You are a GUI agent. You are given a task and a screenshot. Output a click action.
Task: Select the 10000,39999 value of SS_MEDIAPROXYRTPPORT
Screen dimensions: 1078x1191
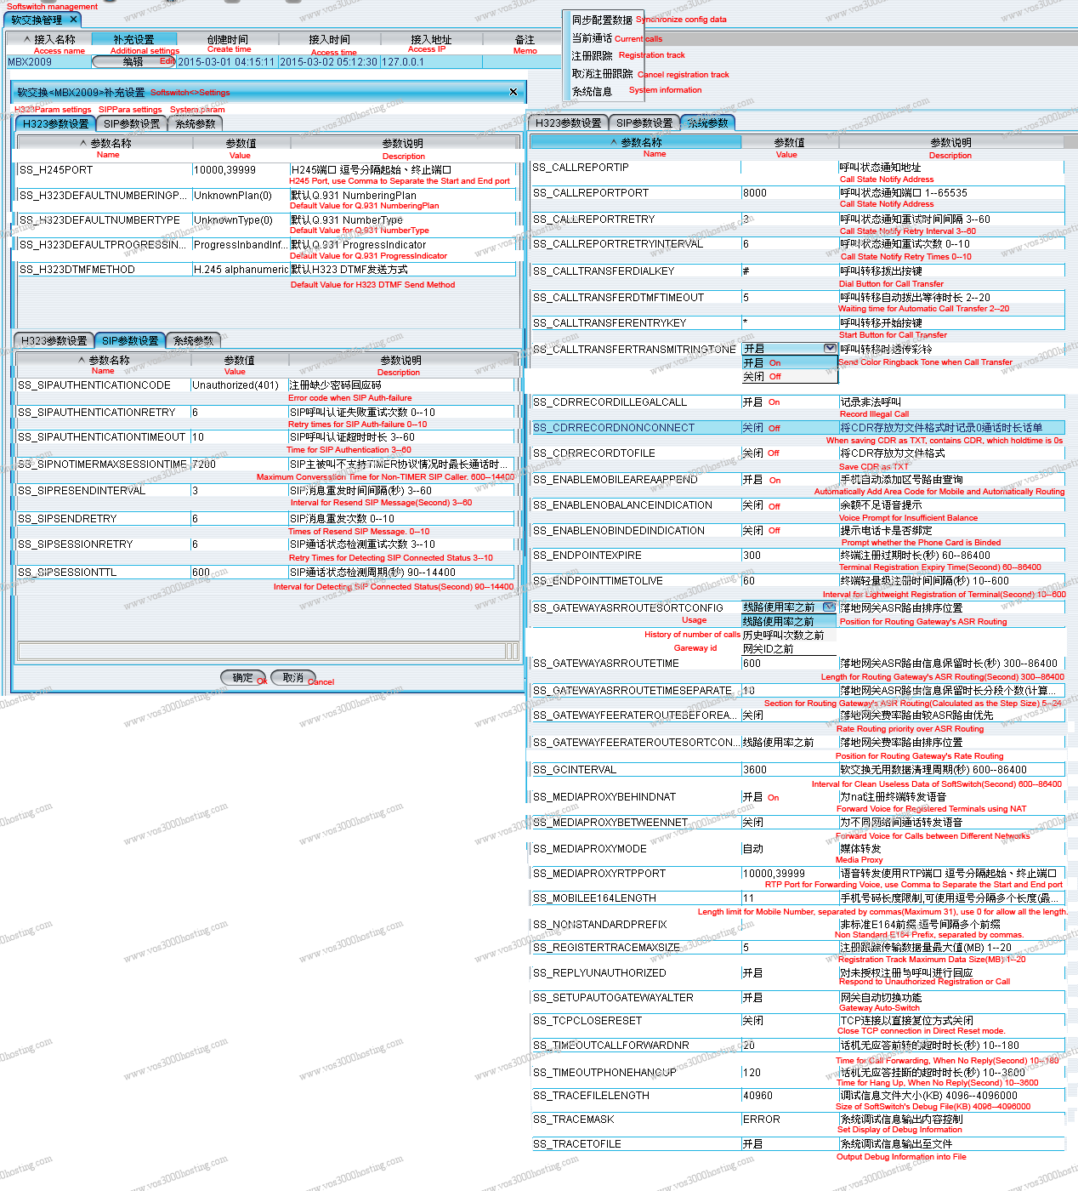tap(790, 874)
